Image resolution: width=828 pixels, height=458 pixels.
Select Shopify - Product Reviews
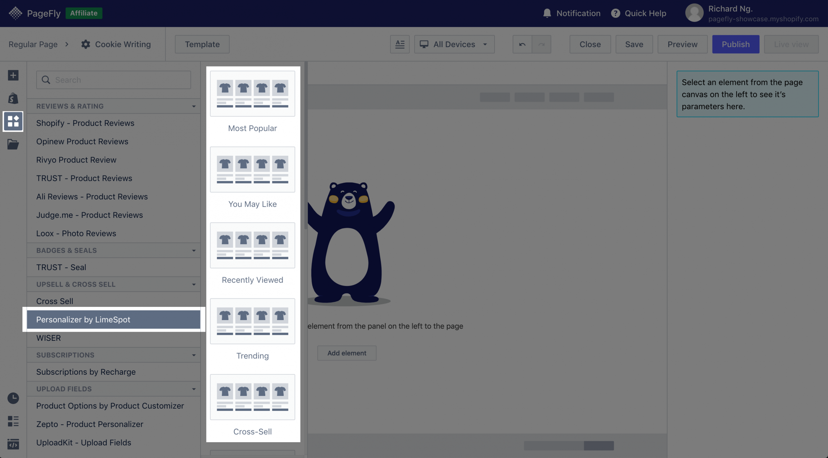(114, 123)
